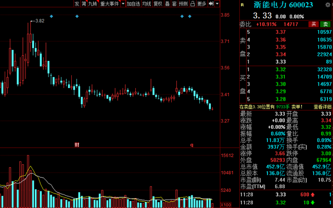Select the 预测 toolbar item
Image resolution: width=333 pixels, height=208 pixels.
183,4
